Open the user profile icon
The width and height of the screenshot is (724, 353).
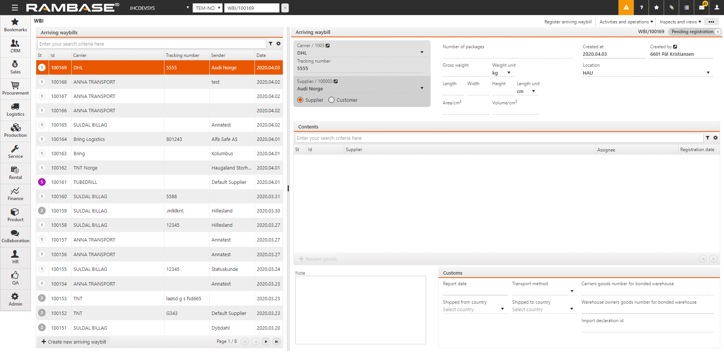click(x=717, y=8)
